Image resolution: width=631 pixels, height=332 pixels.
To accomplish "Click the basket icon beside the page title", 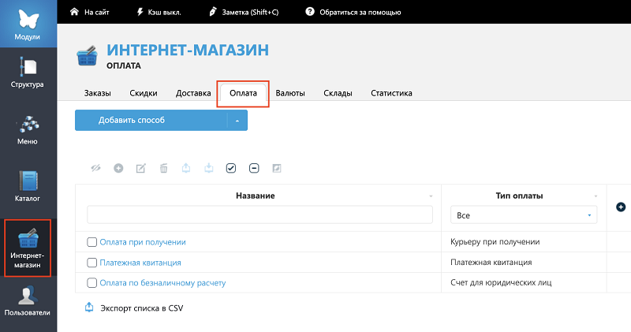I will click(x=87, y=56).
